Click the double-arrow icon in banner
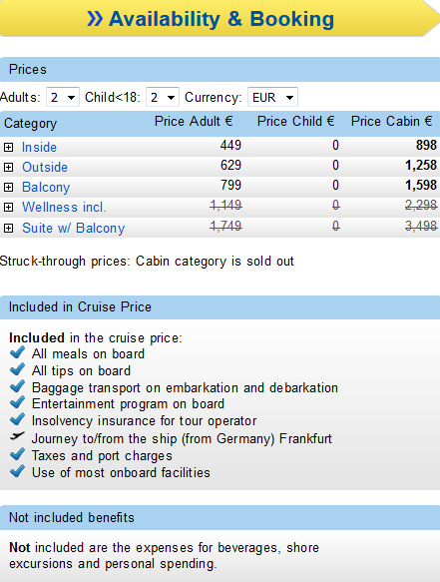Viewport: 440px width, 582px height. pos(95,19)
